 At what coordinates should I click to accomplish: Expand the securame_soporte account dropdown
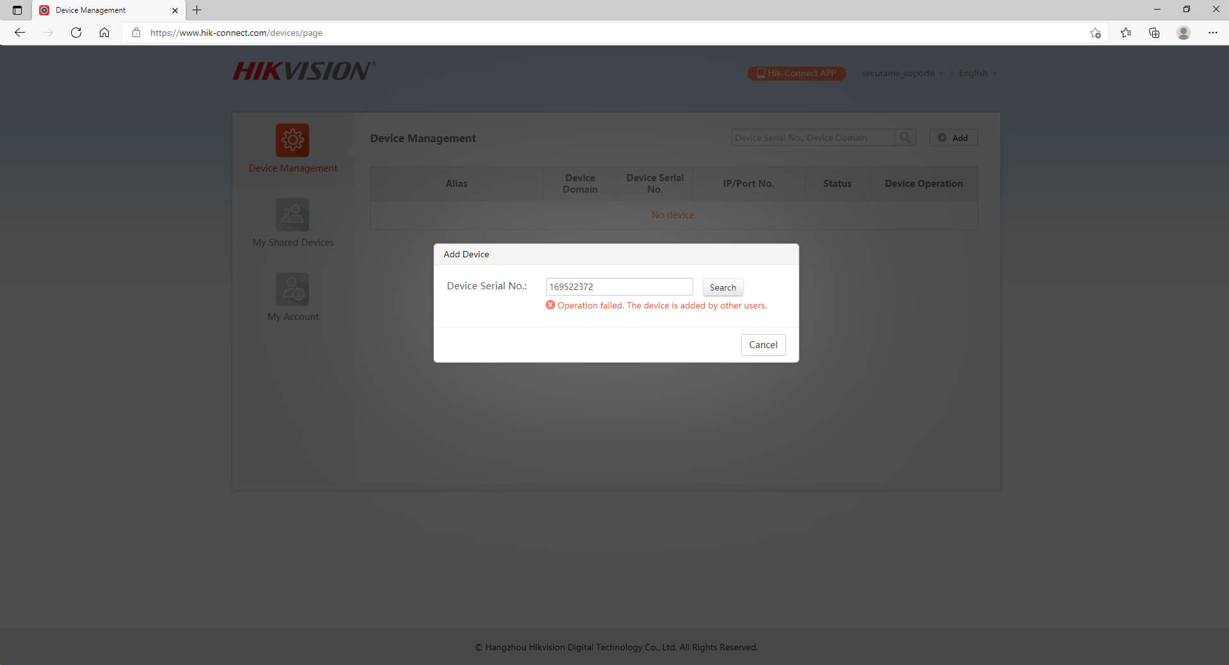point(902,73)
